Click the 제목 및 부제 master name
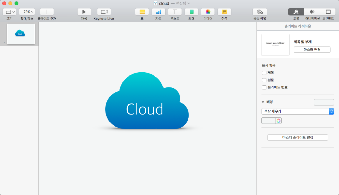Screen dimensions: 339x195 [x=303, y=42]
